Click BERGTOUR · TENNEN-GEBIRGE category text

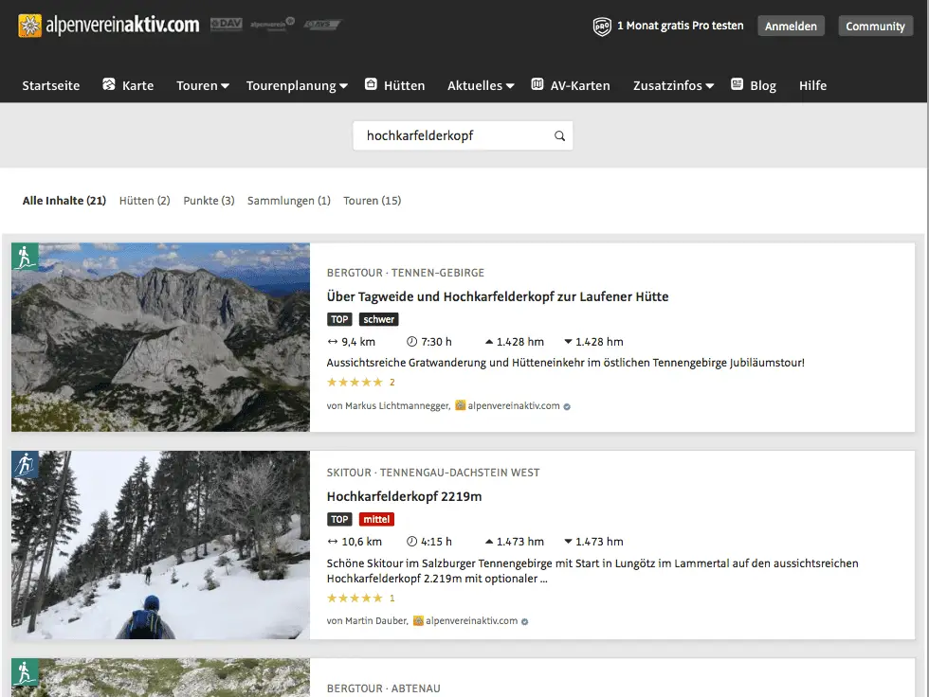click(406, 273)
